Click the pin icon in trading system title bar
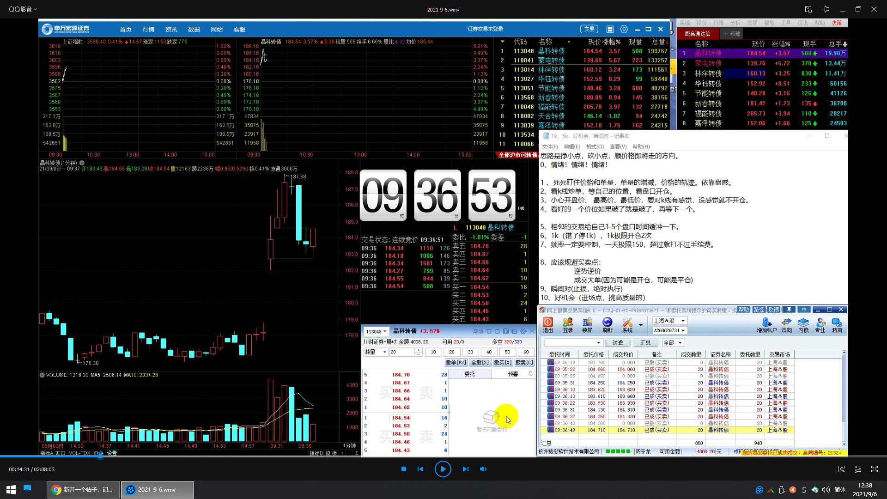Screen dimensions: 887x499 [790, 310]
